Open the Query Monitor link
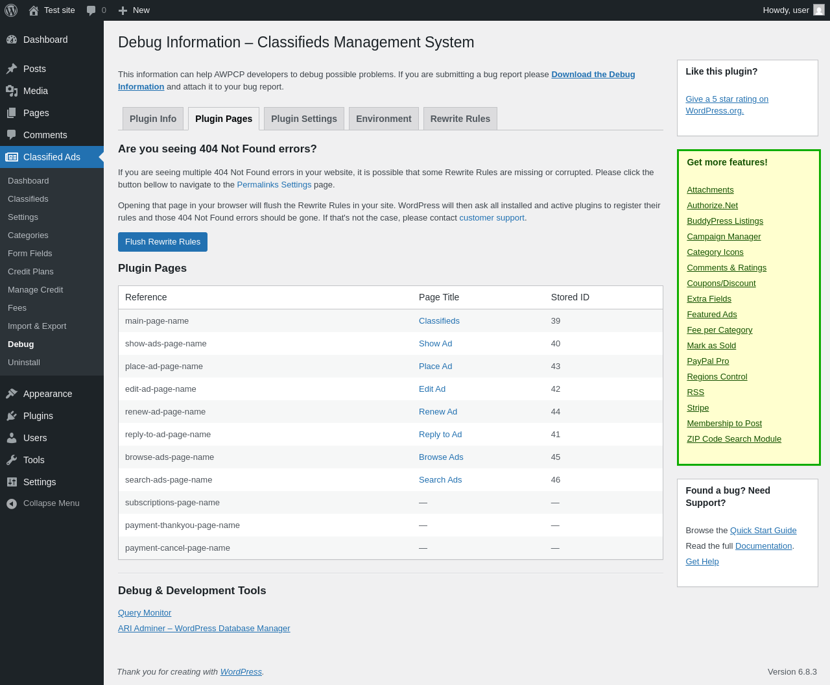This screenshot has width=830, height=685. [x=145, y=613]
